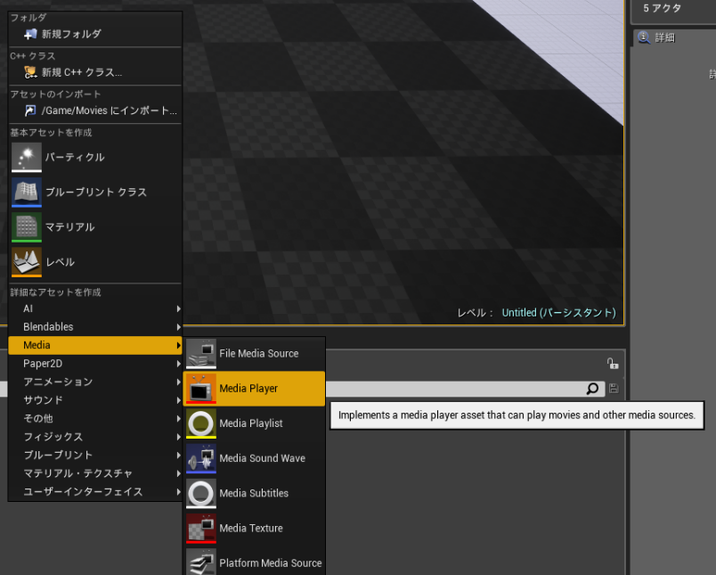
Task: Choose Media Texture from submenu
Action: 254,529
